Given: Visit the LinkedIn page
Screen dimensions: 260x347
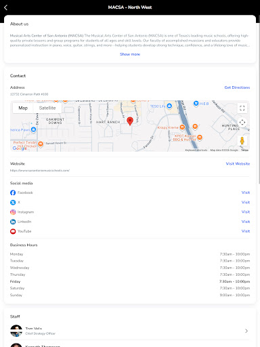Looking at the screenshot, I should pos(246,222).
